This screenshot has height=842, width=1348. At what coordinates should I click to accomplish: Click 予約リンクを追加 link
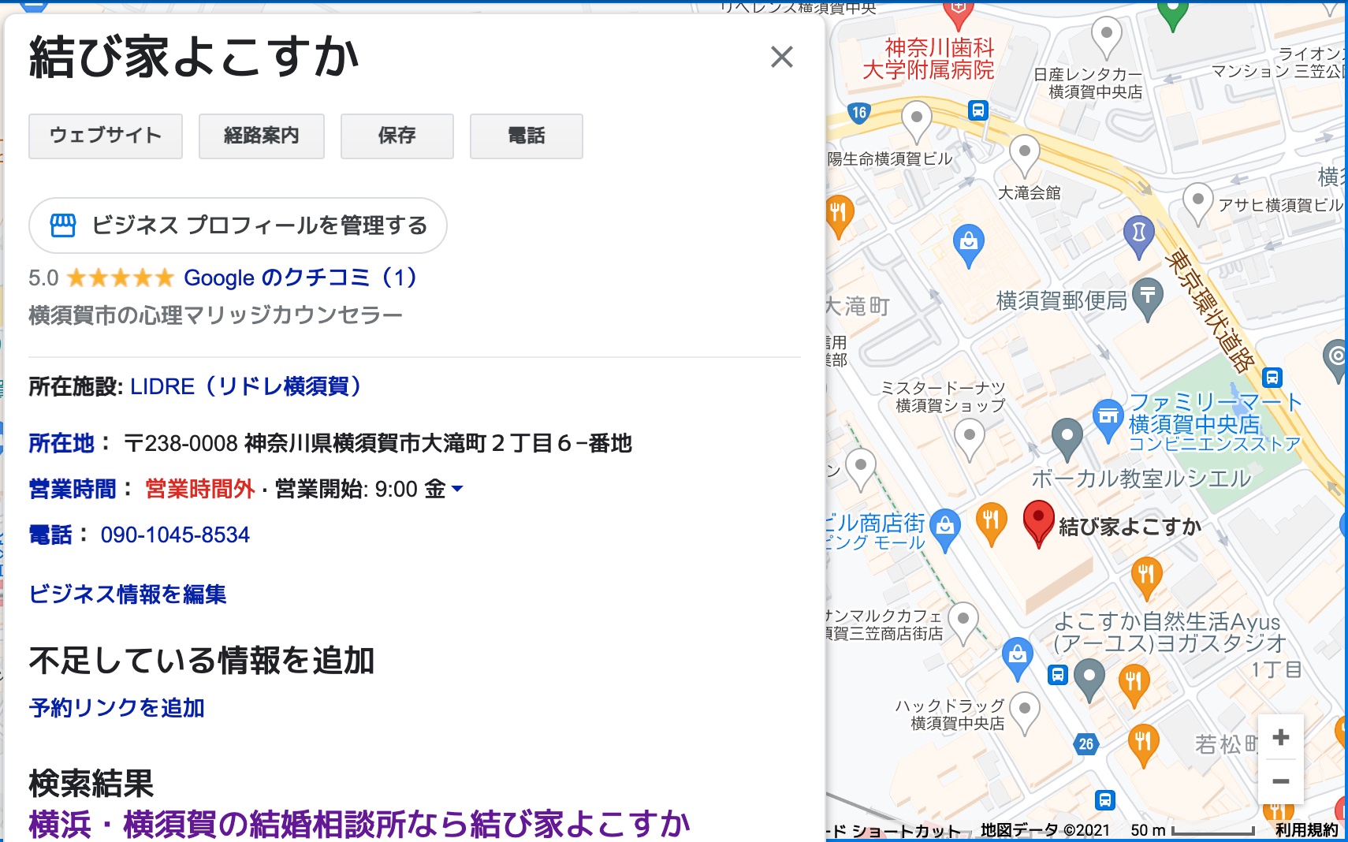tap(117, 707)
